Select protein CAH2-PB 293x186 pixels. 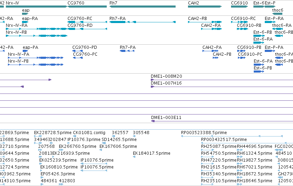[216, 58]
